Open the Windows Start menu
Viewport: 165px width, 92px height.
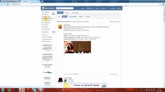pyautogui.click(x=3, y=90)
